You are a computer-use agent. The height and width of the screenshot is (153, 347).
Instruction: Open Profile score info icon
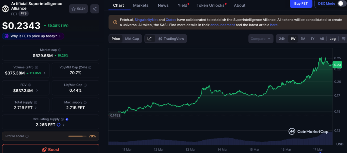point(27,136)
